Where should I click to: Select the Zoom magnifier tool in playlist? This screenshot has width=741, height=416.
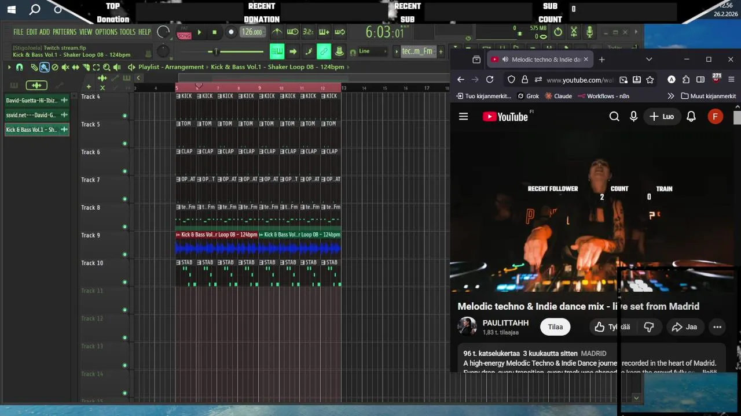107,67
